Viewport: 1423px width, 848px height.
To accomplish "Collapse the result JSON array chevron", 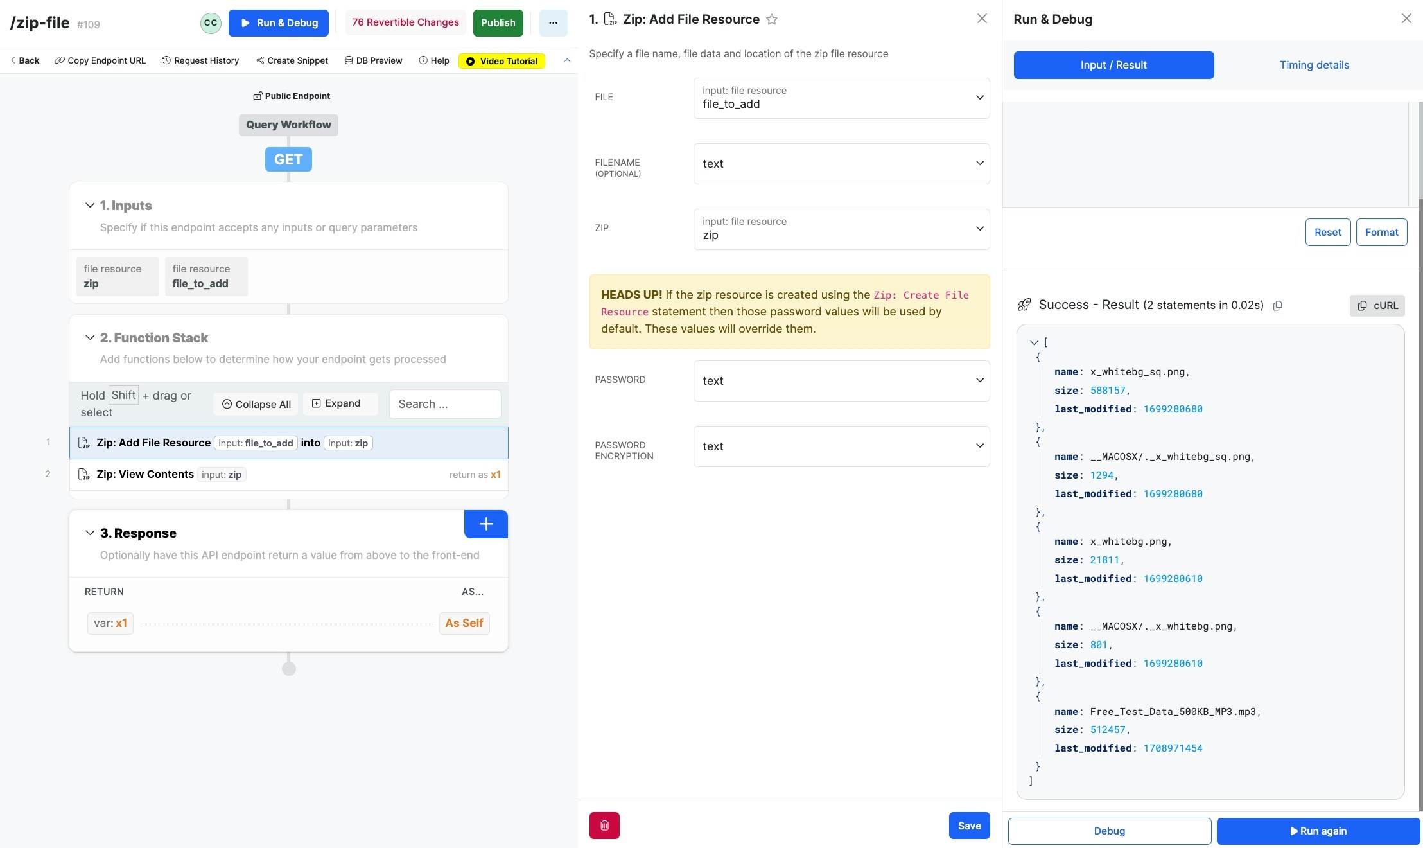I will point(1034,343).
